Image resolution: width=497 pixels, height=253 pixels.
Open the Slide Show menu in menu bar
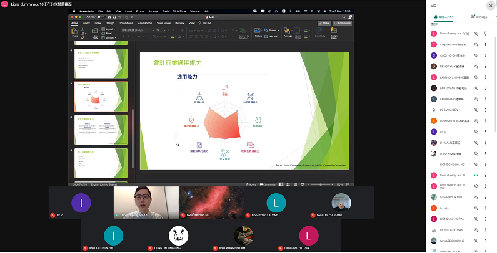click(178, 11)
